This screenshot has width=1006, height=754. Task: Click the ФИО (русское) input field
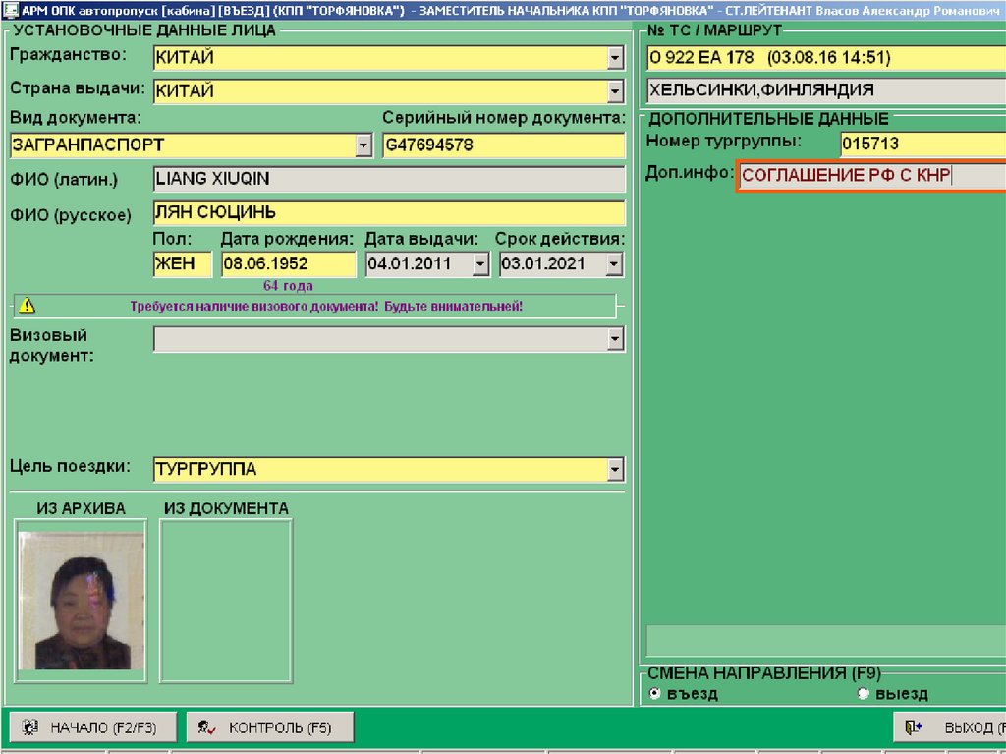388,212
